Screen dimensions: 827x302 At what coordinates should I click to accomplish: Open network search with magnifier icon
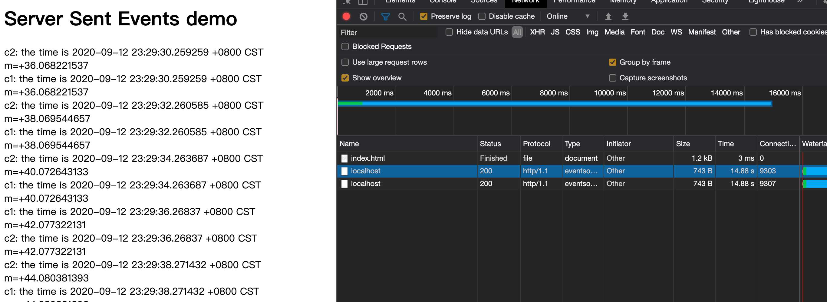point(402,16)
